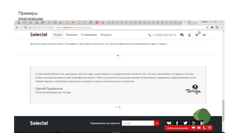Call the +7 (800) 555-06-75 phone link
The width and height of the screenshot is (237, 133).
pyautogui.click(x=162, y=35)
